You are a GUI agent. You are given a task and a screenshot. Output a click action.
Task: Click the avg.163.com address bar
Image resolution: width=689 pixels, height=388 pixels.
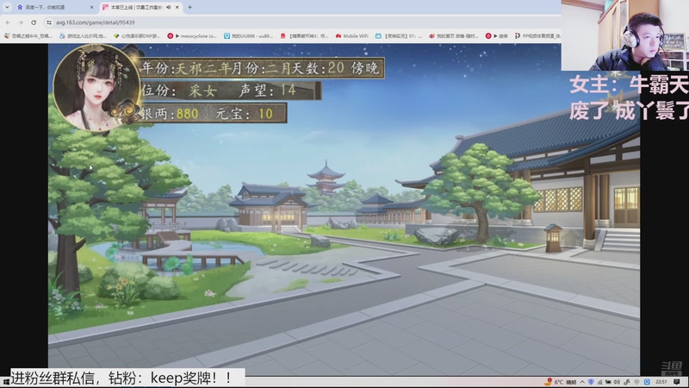click(303, 22)
